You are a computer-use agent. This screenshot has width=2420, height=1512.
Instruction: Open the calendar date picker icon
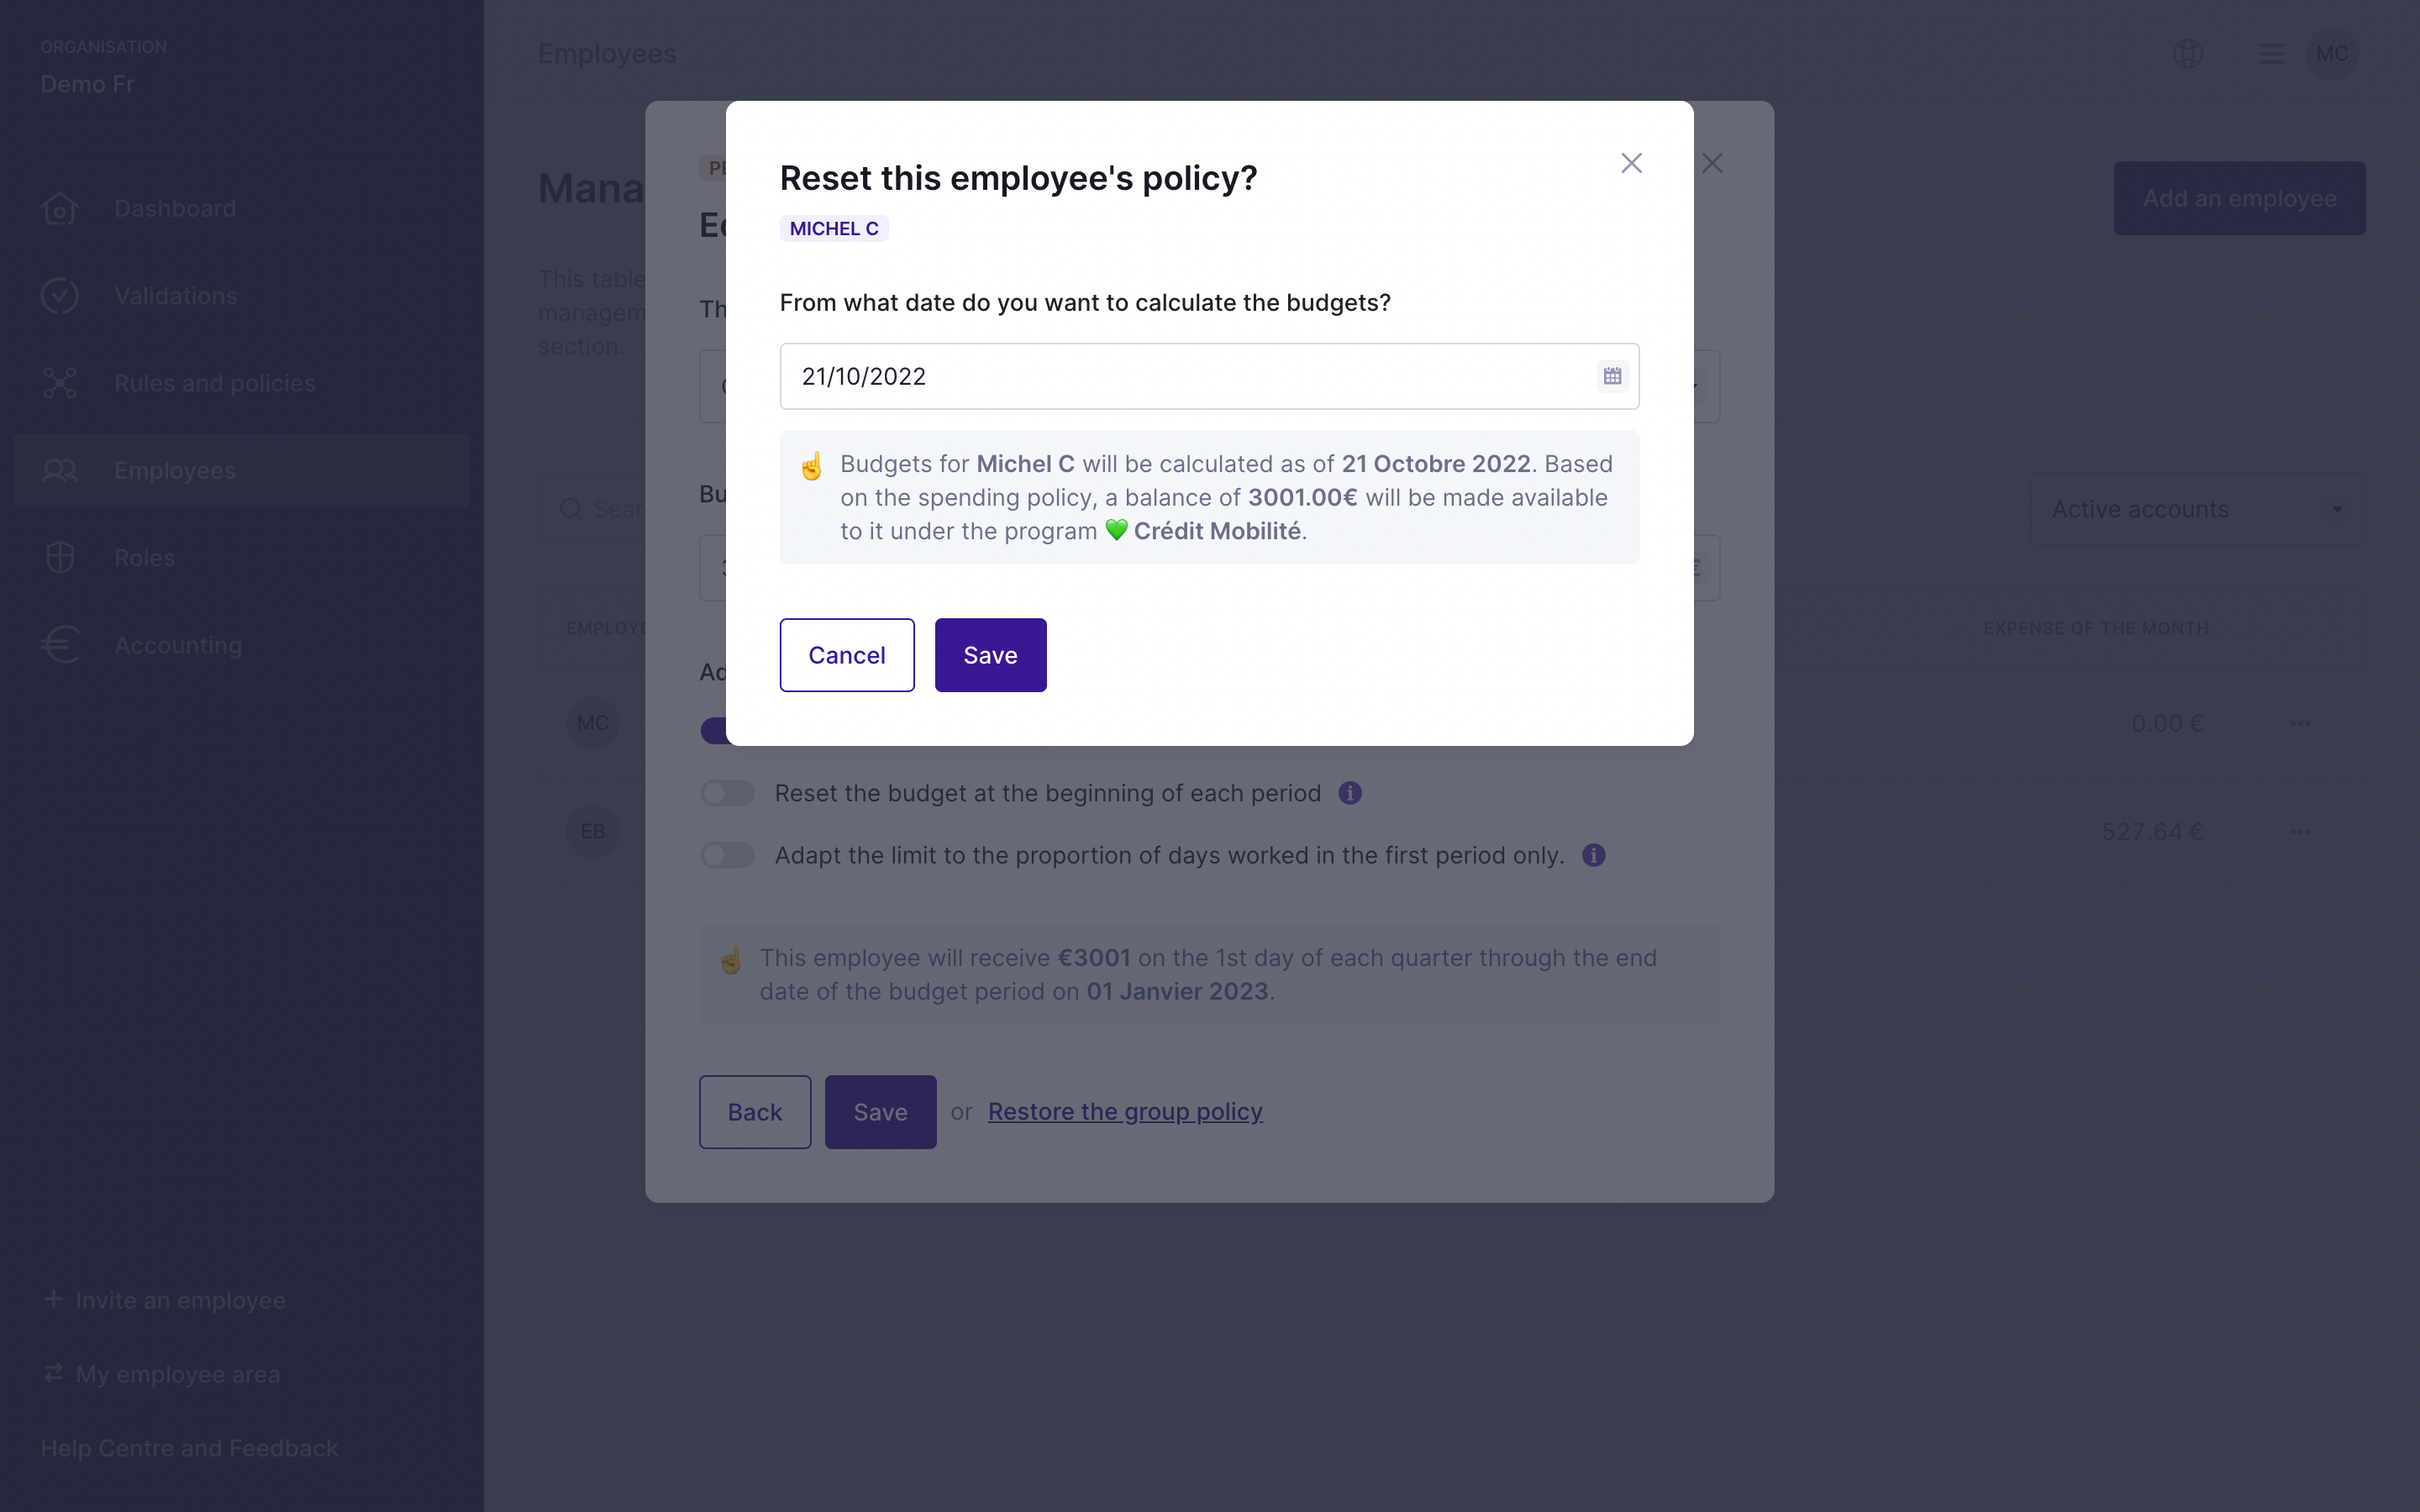[x=1612, y=376]
